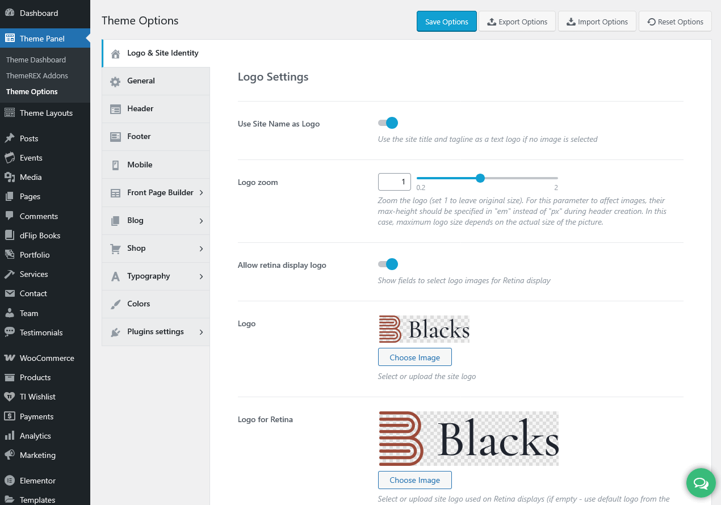
Task: Switch to the Mobile options tab
Action: point(156,165)
